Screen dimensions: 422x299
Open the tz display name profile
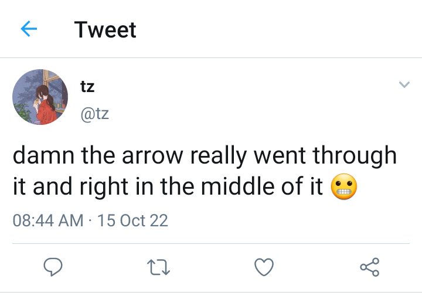87,87
